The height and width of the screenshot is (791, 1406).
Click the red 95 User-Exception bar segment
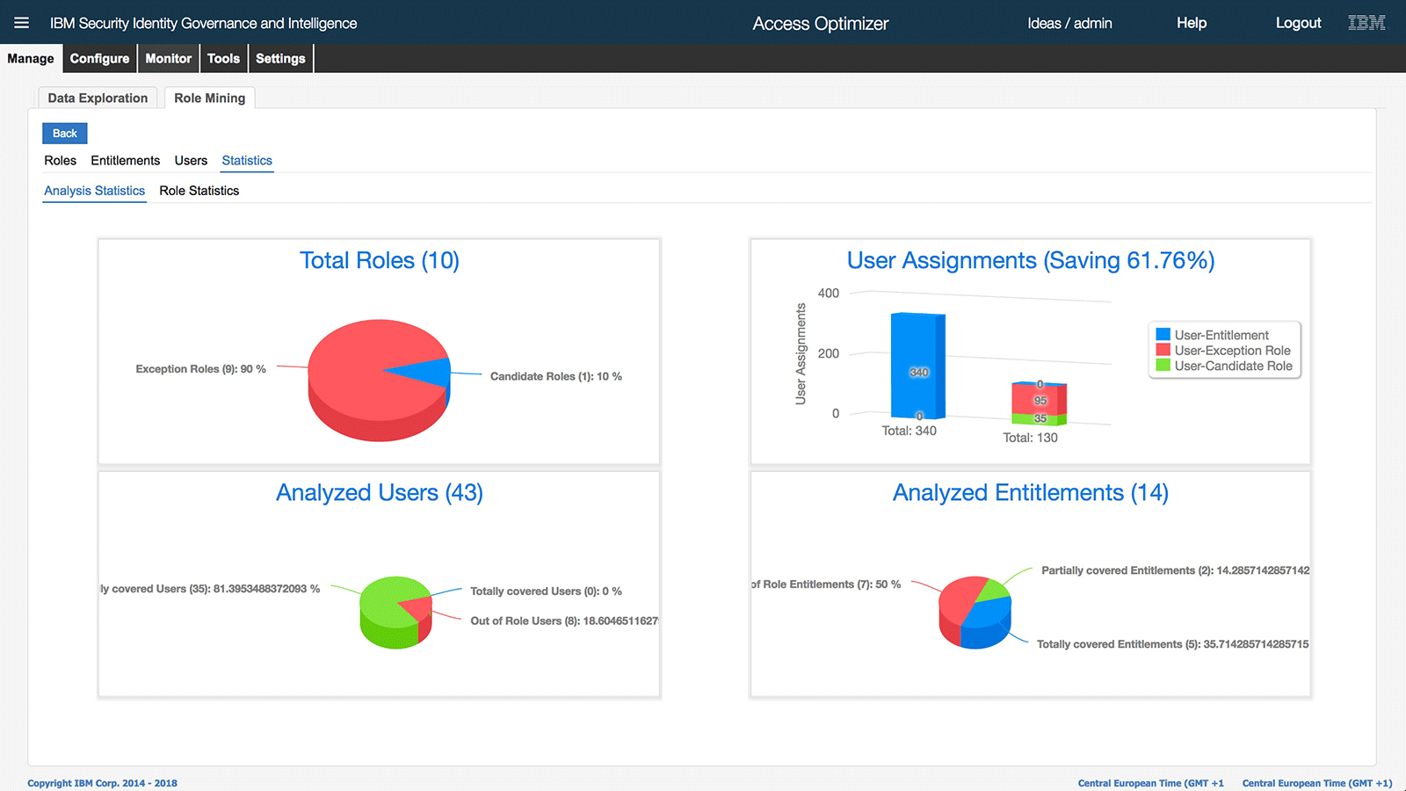[x=1040, y=400]
